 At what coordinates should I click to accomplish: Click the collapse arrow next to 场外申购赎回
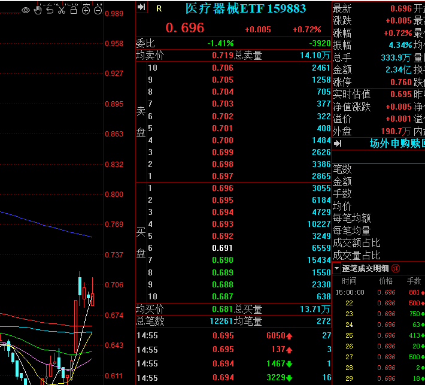[338, 144]
